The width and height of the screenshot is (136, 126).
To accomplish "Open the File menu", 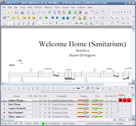I will pyautogui.click(x=4, y=8).
